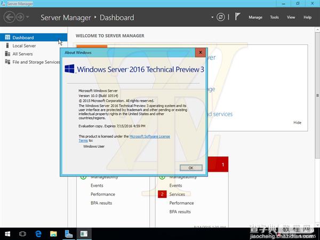Click BPA results in the left tile
The image size is (320, 240).
[x=101, y=203]
